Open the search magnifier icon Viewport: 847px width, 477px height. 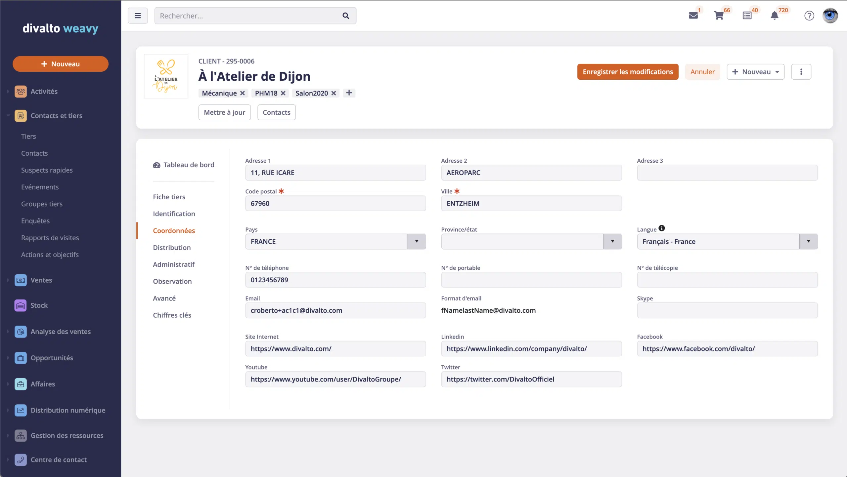(345, 16)
